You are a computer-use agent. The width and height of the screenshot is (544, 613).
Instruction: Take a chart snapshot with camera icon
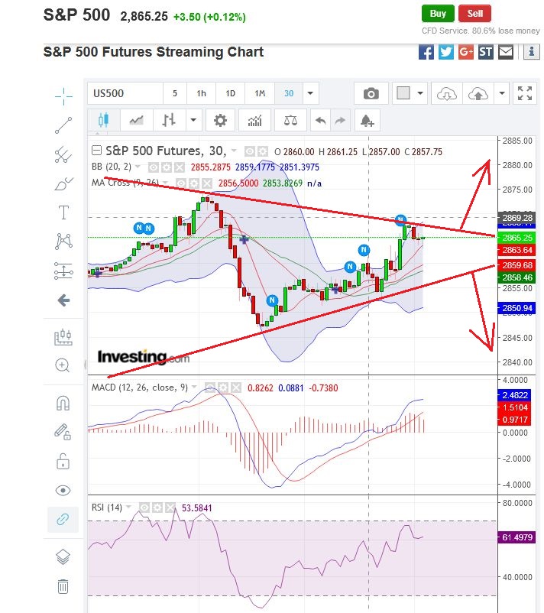click(371, 93)
